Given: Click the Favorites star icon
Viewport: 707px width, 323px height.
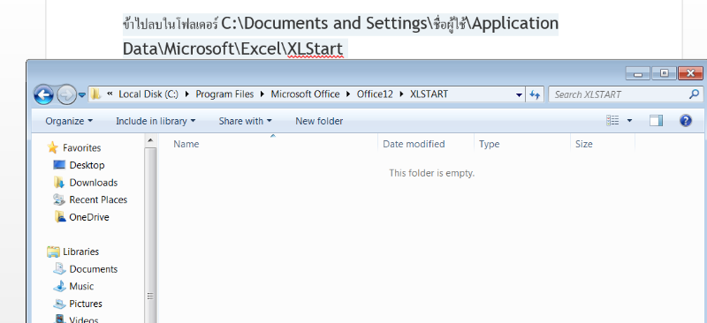Looking at the screenshot, I should pos(53,147).
